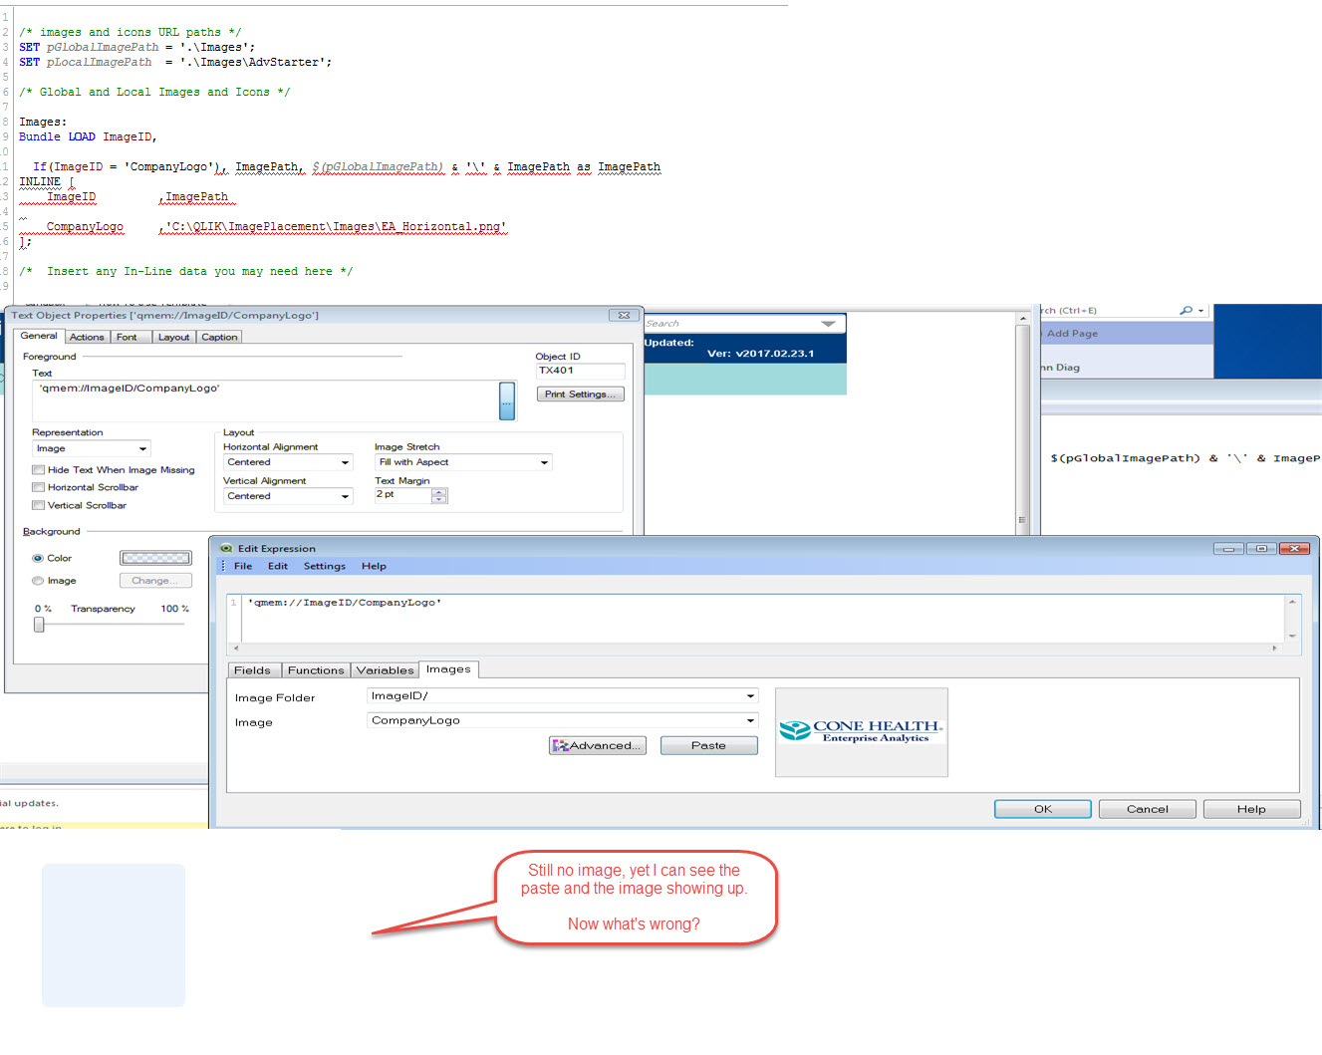Maximize the Edit Expression window
The height and width of the screenshot is (1055, 1322).
1261,549
